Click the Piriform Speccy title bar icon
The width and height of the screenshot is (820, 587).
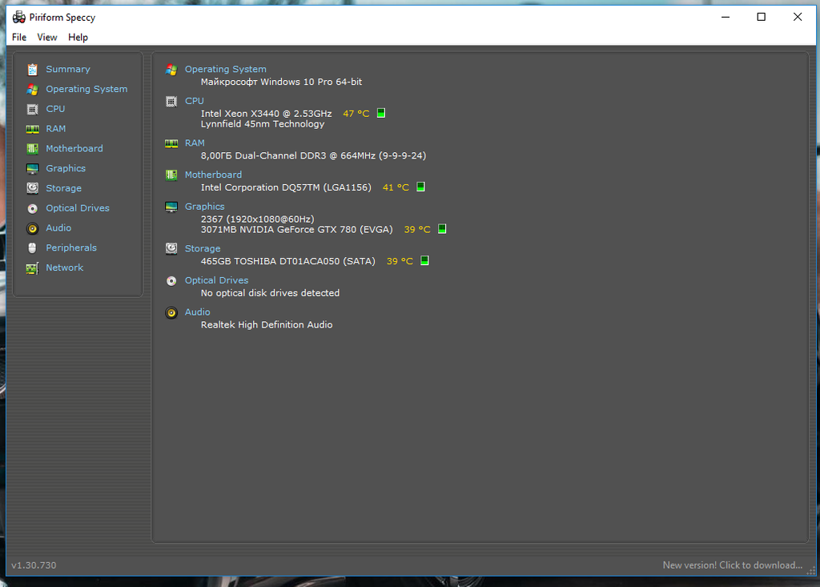coord(19,18)
